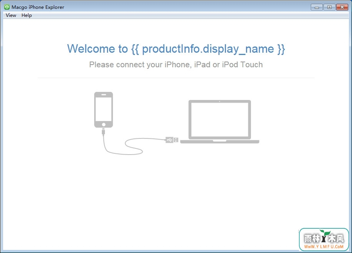This screenshot has width=352, height=253.
Task: Click the "Welcome to {{ productInfo.display_name }}" heading
Action: pyautogui.click(x=176, y=49)
